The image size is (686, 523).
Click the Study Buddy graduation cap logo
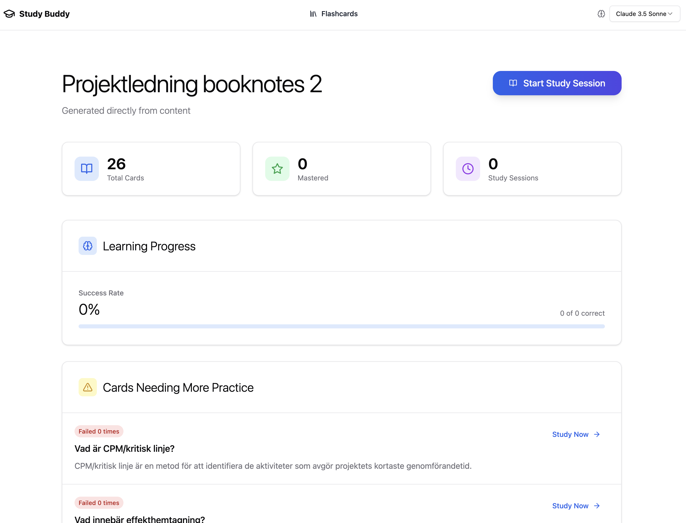pyautogui.click(x=9, y=14)
